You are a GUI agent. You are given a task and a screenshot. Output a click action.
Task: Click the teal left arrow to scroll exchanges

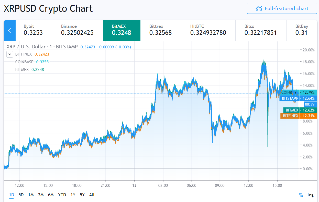point(9,30)
